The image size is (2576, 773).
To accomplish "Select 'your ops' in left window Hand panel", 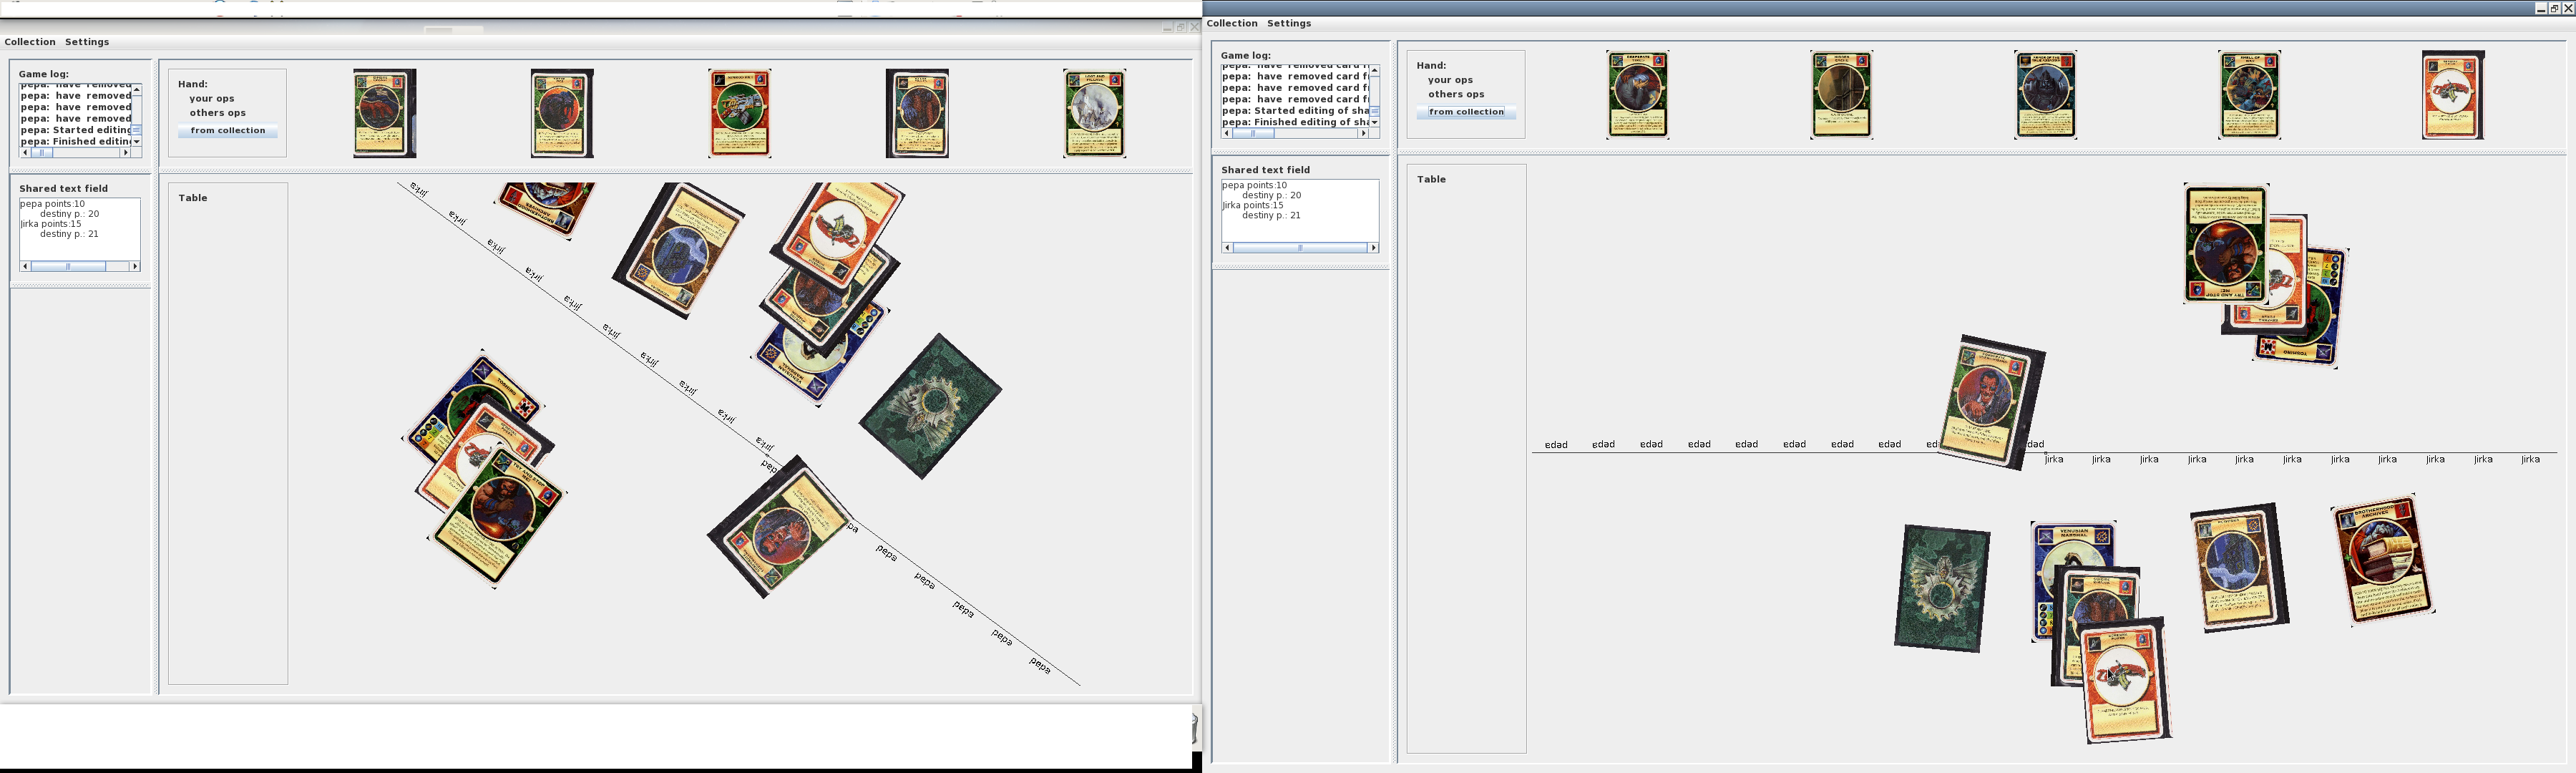I will coord(212,99).
